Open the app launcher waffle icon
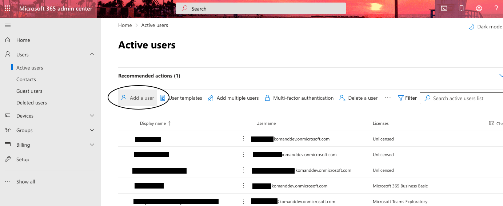503x206 pixels. 7,8
